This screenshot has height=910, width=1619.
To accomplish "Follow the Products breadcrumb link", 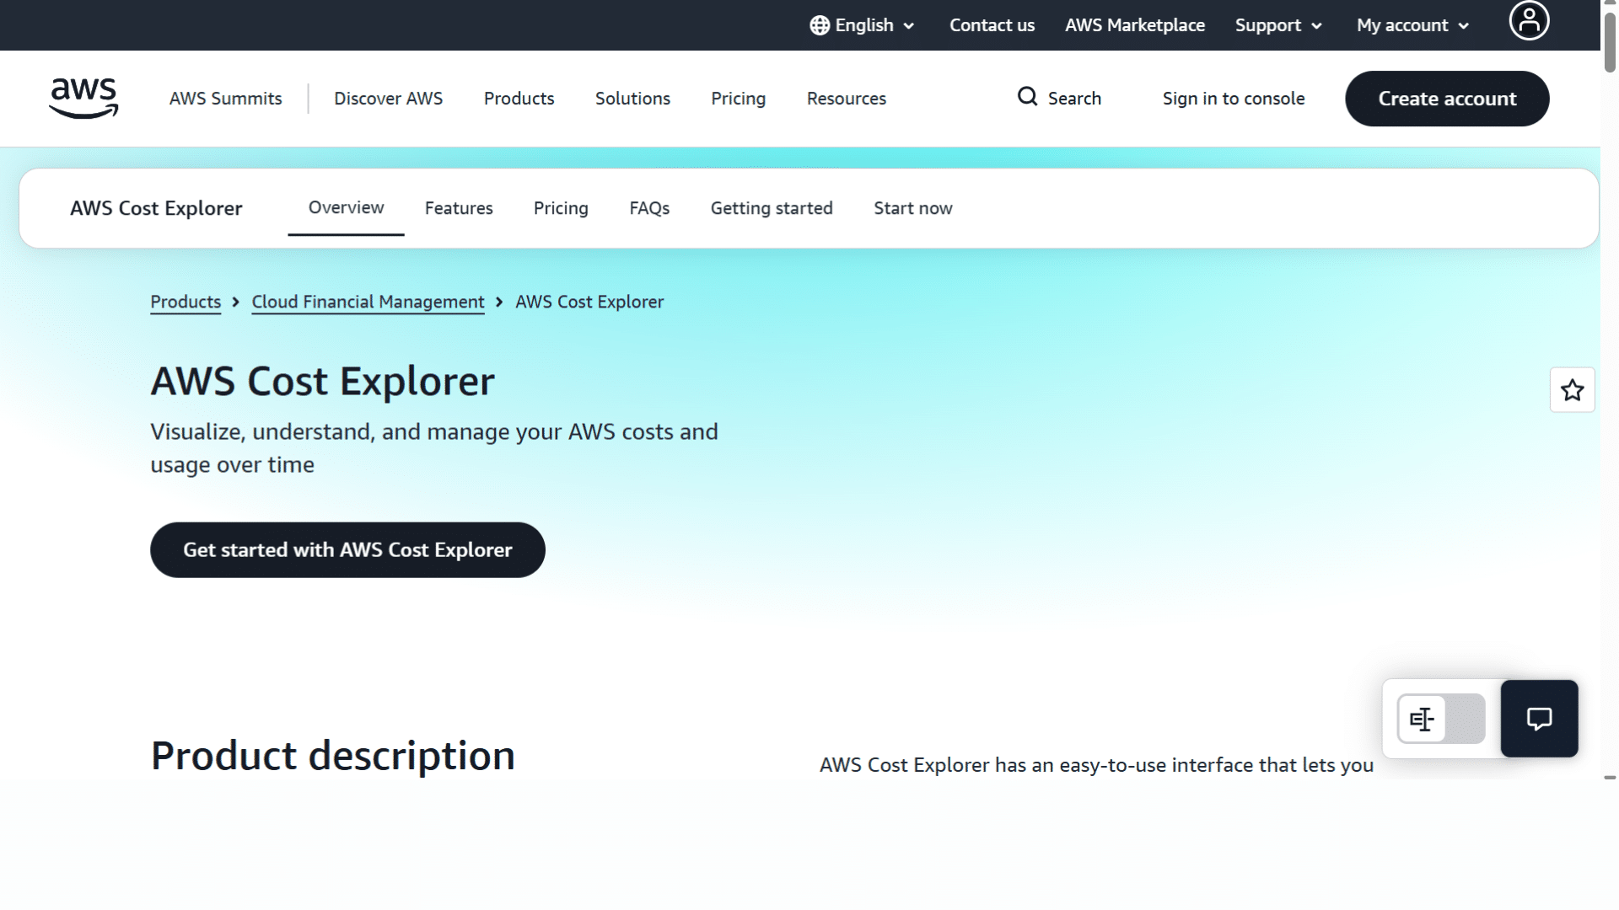I will 186,302.
